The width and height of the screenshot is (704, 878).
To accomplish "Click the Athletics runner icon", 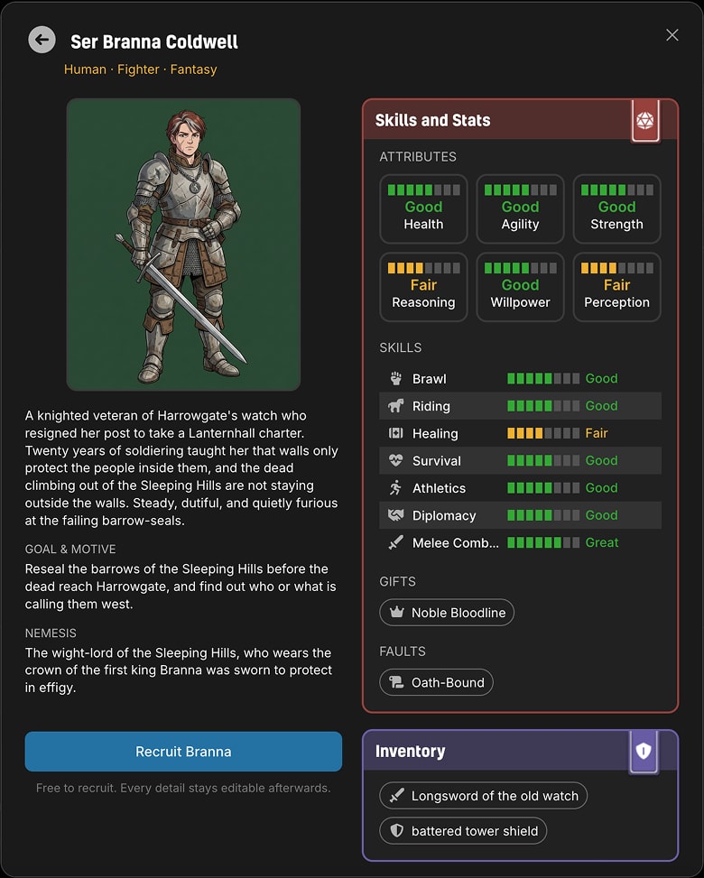I will 396,488.
